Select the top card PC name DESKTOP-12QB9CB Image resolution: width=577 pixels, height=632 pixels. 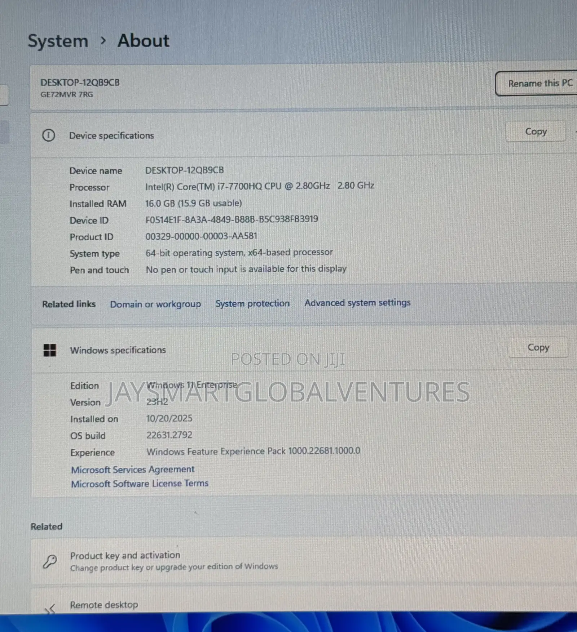coord(80,83)
